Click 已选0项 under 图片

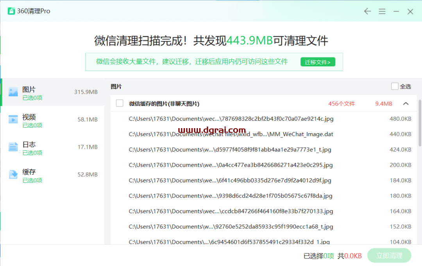point(32,98)
